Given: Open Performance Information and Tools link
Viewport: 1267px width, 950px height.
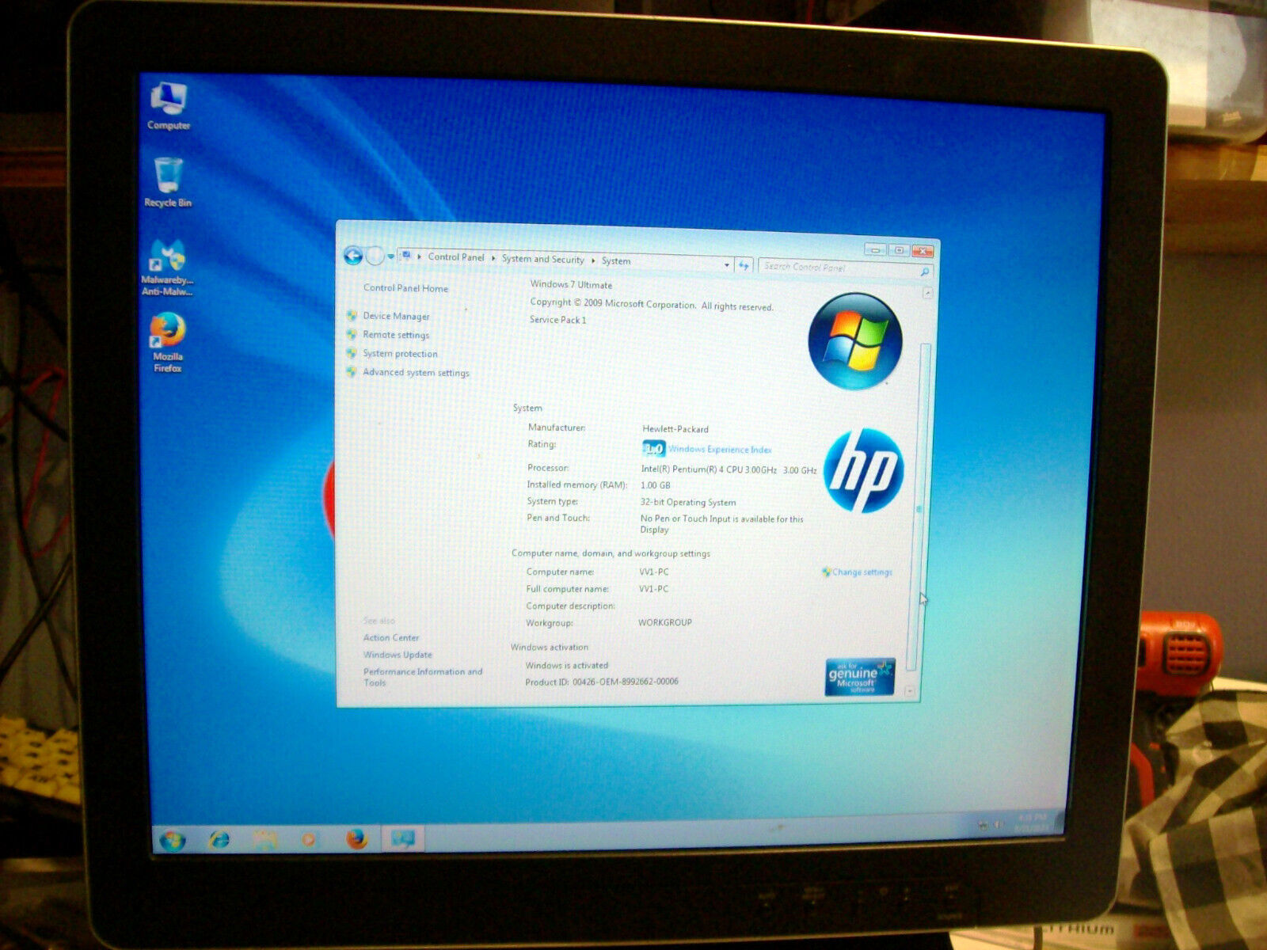Looking at the screenshot, I should 422,677.
